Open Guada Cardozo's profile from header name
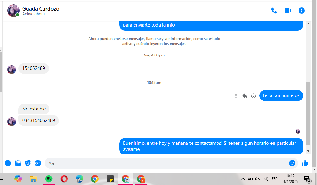Image resolution: width=317 pixels, height=185 pixels. (41, 9)
